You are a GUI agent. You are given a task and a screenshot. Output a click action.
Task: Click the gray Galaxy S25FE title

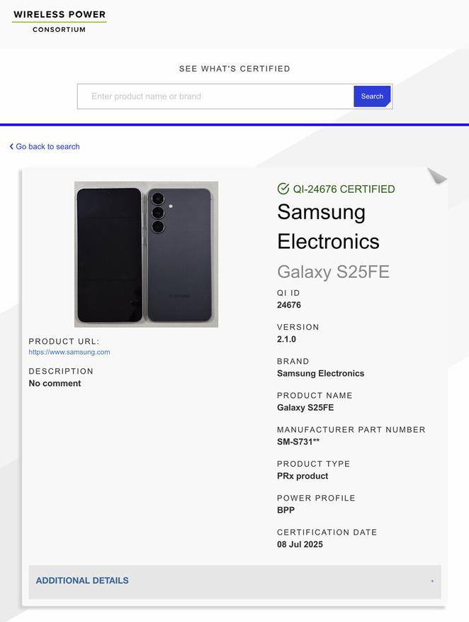[x=333, y=272]
